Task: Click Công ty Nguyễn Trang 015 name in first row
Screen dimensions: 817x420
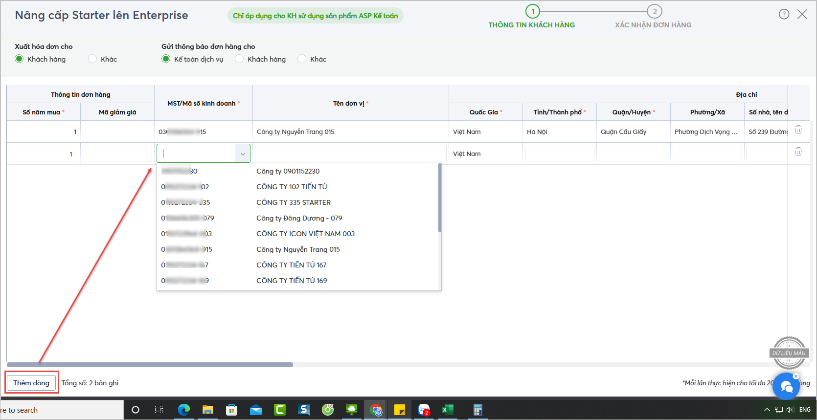Action: [295, 132]
